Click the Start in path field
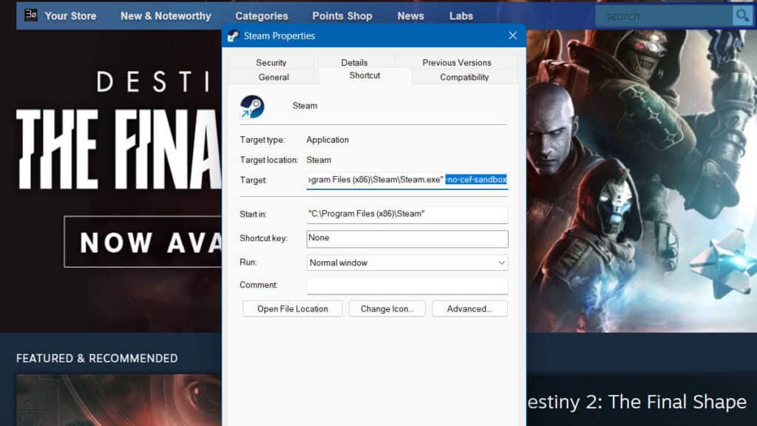The image size is (757, 426). 407,214
